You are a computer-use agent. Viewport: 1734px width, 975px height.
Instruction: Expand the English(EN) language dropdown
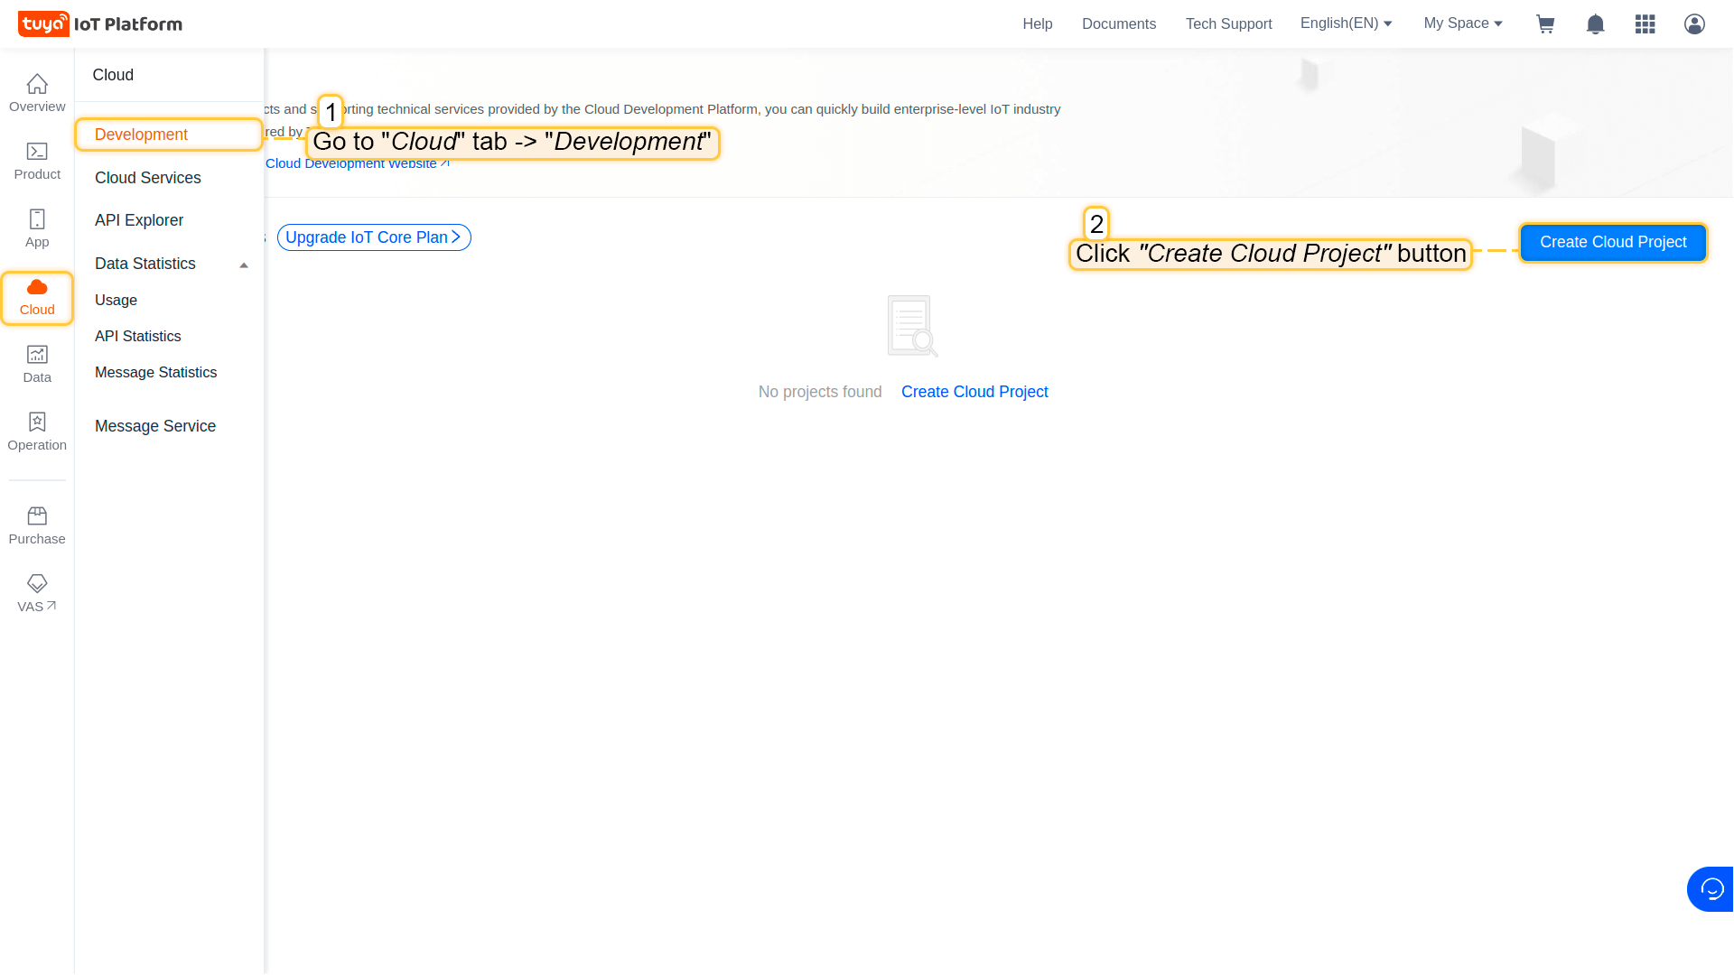(1346, 23)
